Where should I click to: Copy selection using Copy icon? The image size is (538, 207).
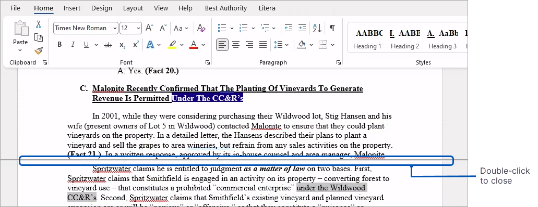point(39,37)
